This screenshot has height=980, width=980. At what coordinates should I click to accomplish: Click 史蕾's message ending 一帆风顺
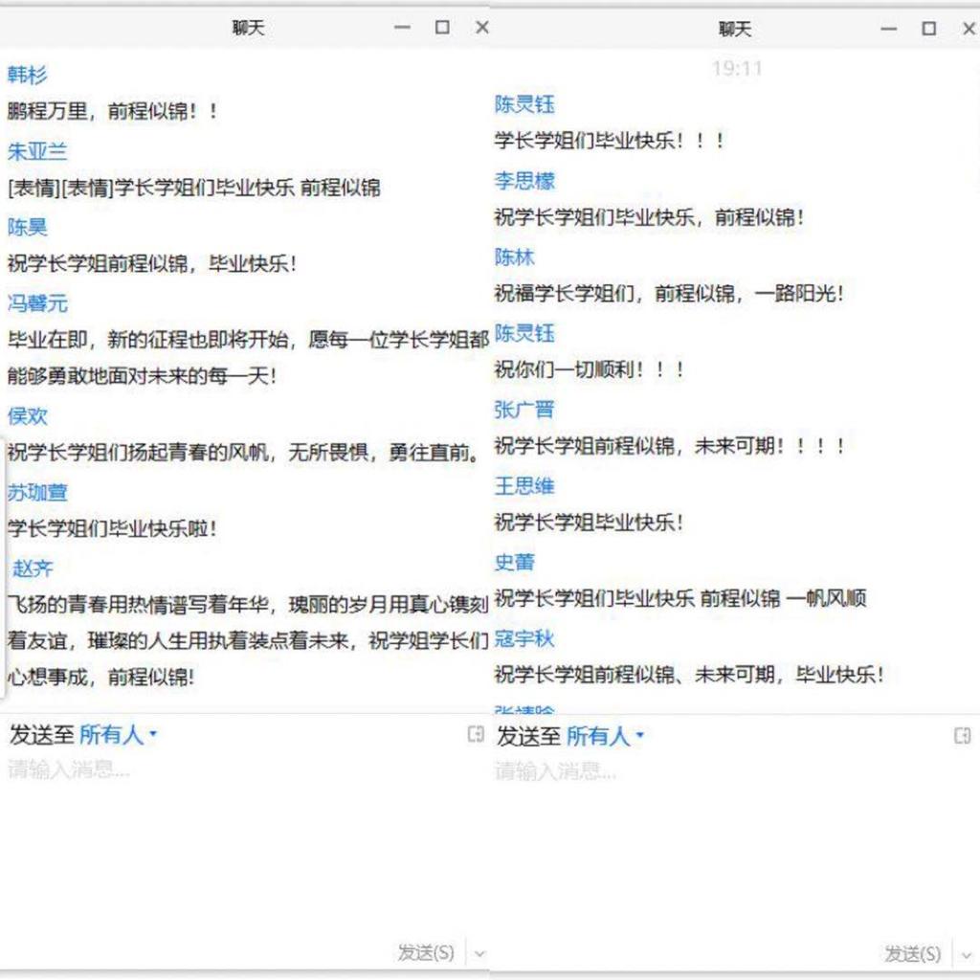[x=680, y=599]
